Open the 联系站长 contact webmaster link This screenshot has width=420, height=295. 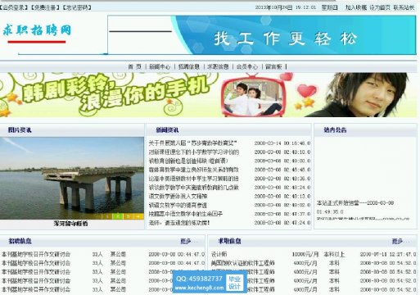click(404, 7)
